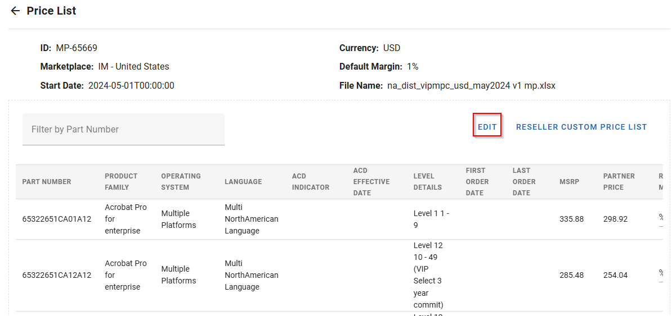This screenshot has height=316, width=672.
Task: Click the Language column header
Action: tap(243, 182)
